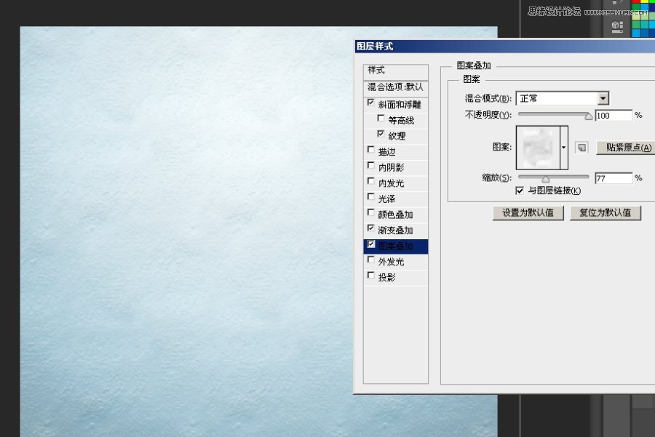
Task: Open the 投影 style settings
Action: click(x=387, y=278)
